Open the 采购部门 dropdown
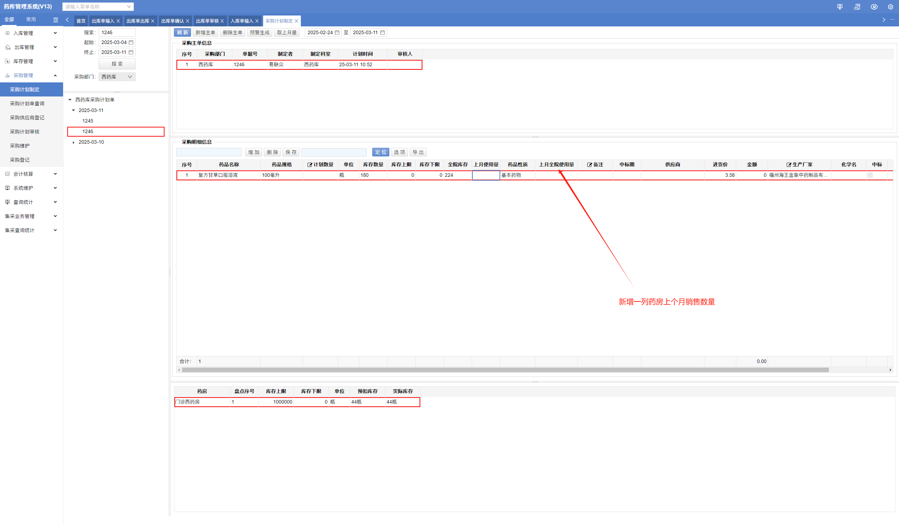Screen dimensions: 899x525 pos(117,77)
